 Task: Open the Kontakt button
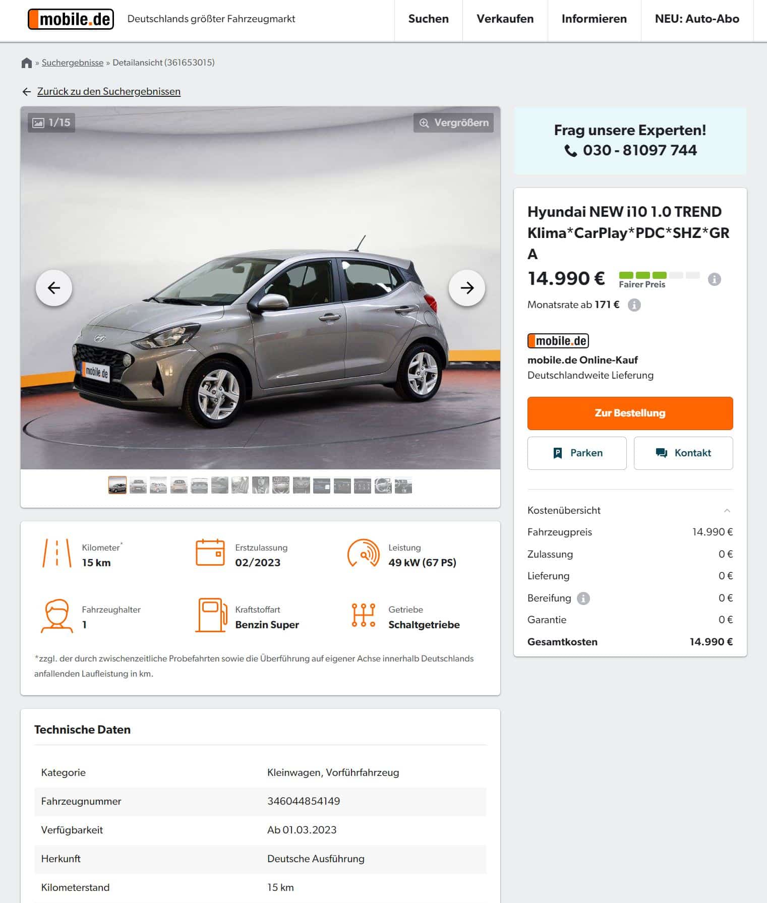tap(683, 453)
